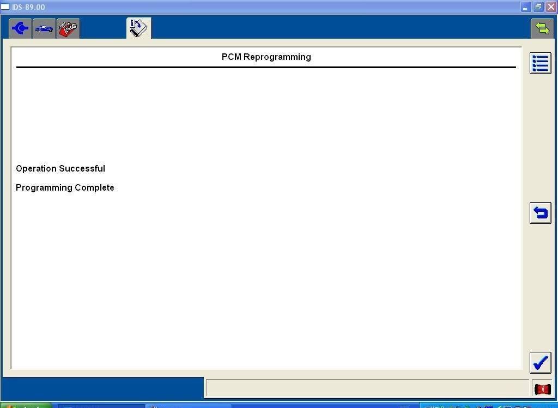
Task: Switch to the vehicle identification car tab
Action: (44, 28)
